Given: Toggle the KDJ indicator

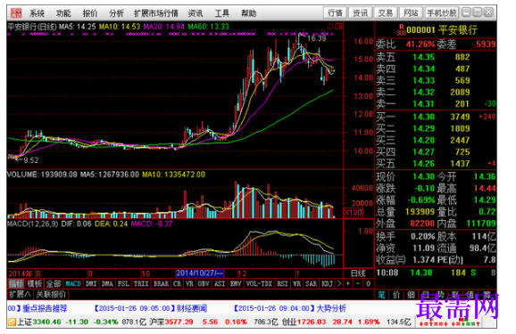Looking at the screenshot, I should (x=327, y=283).
